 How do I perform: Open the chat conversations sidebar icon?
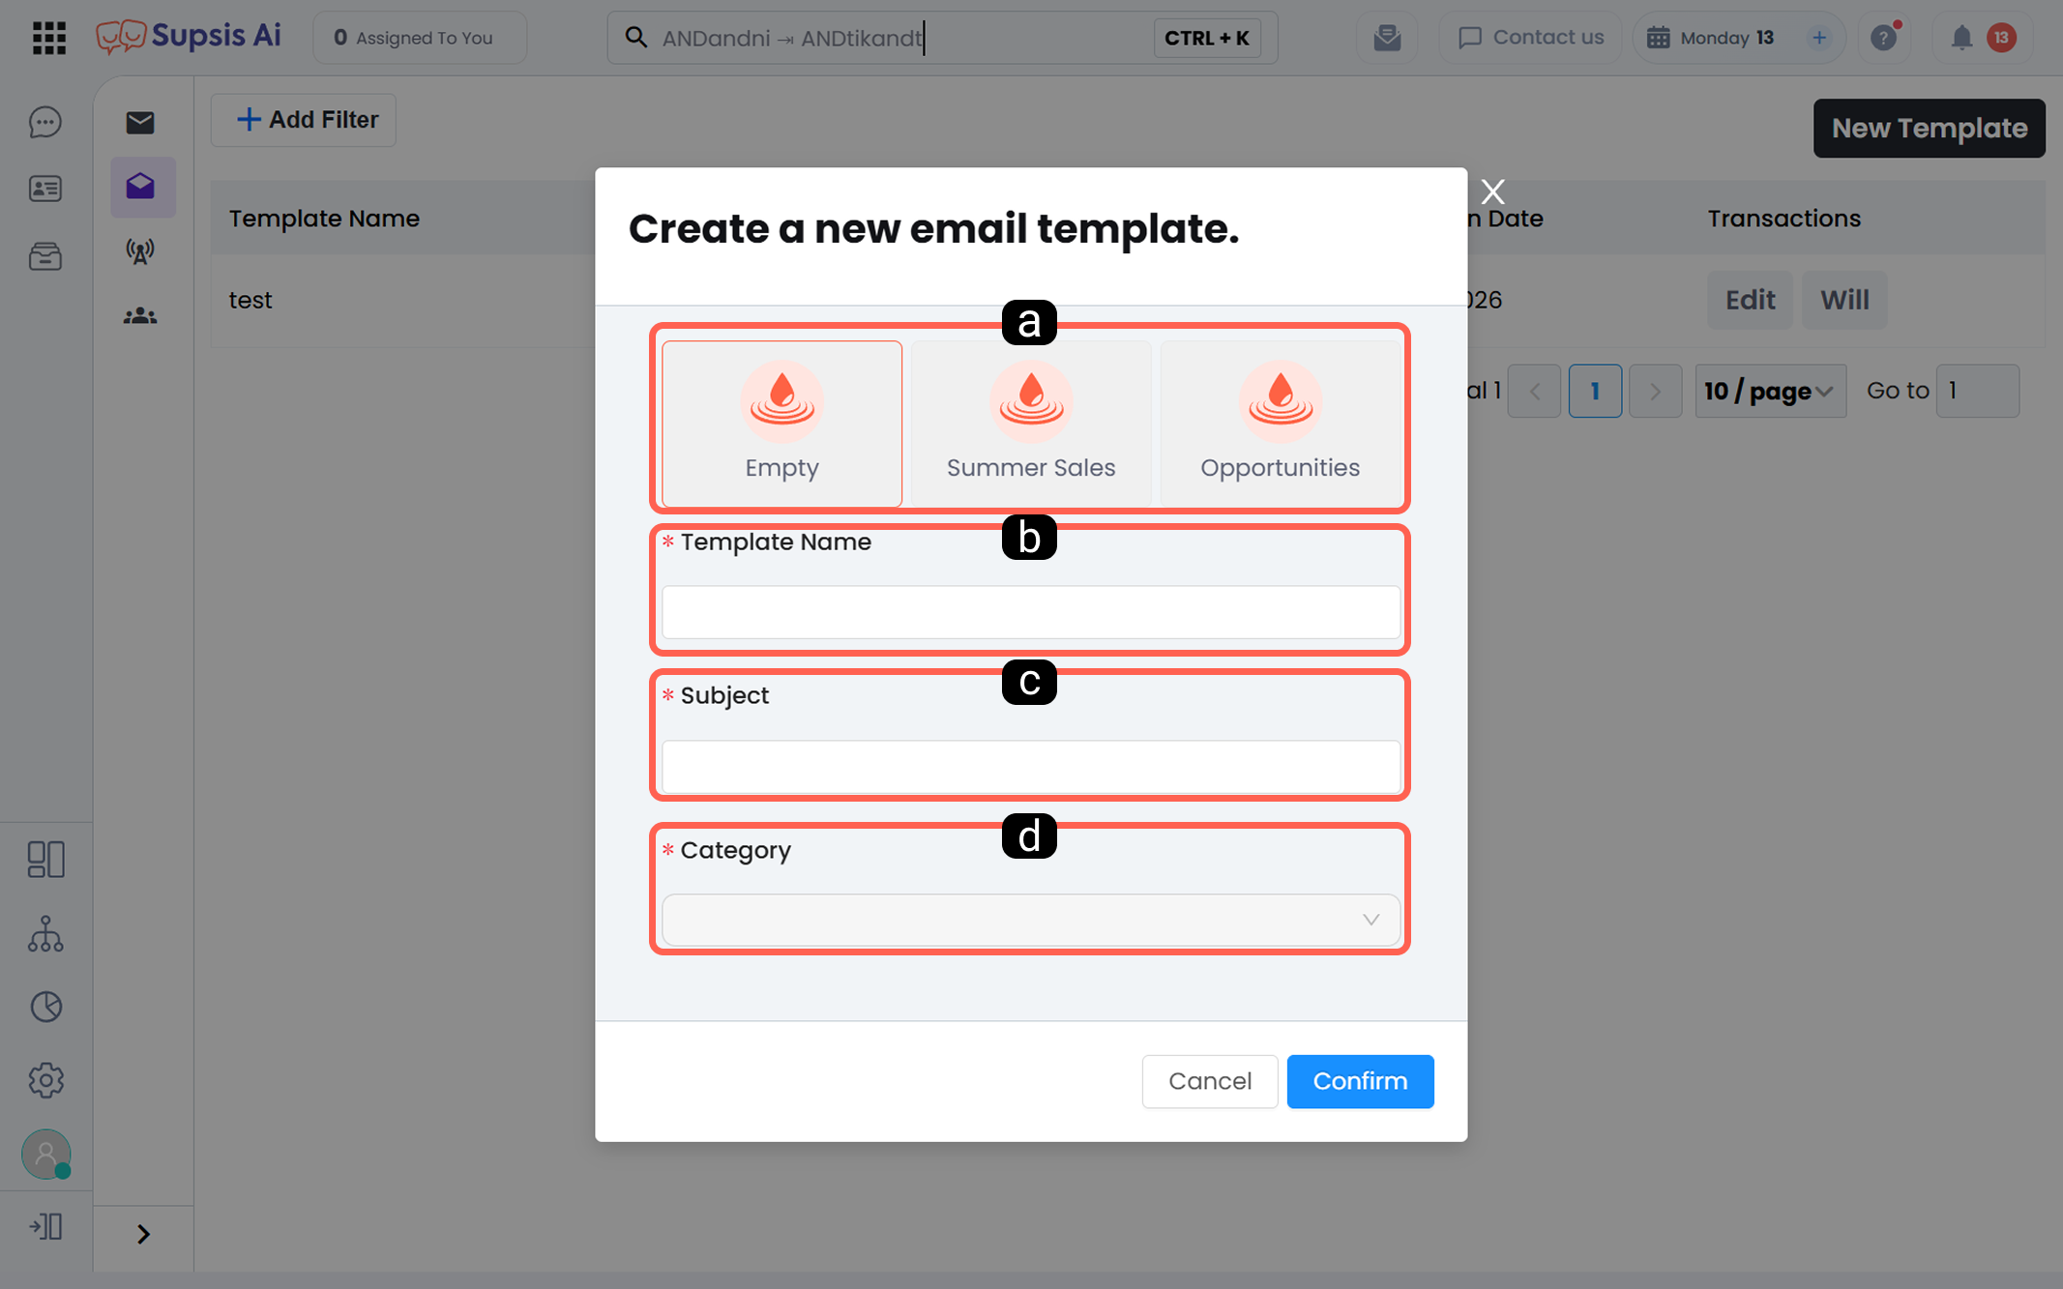(45, 123)
